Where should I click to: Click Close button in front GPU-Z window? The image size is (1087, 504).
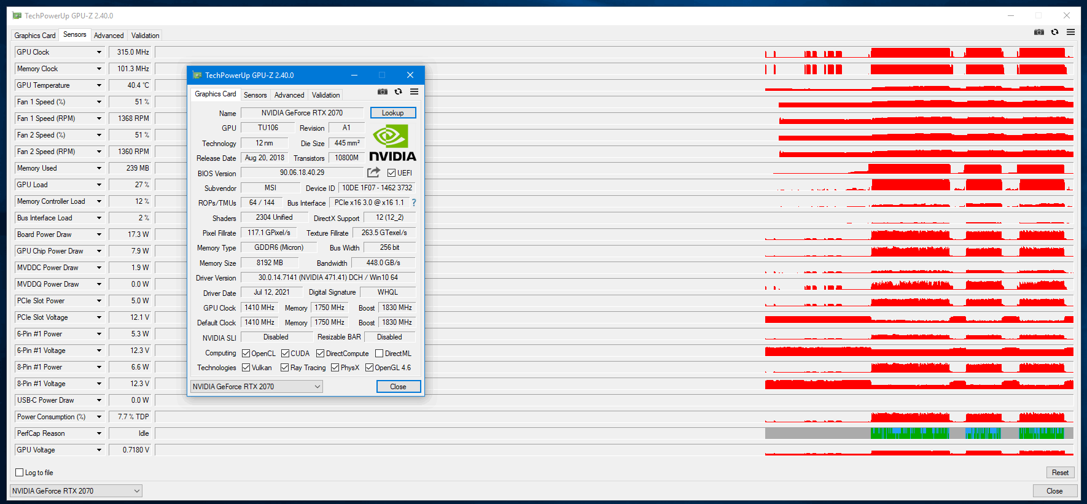point(398,387)
